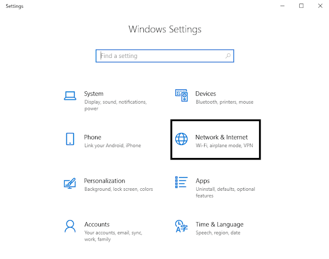Click the magnifier search icon
This screenshot has width=329, height=259.
click(x=228, y=56)
